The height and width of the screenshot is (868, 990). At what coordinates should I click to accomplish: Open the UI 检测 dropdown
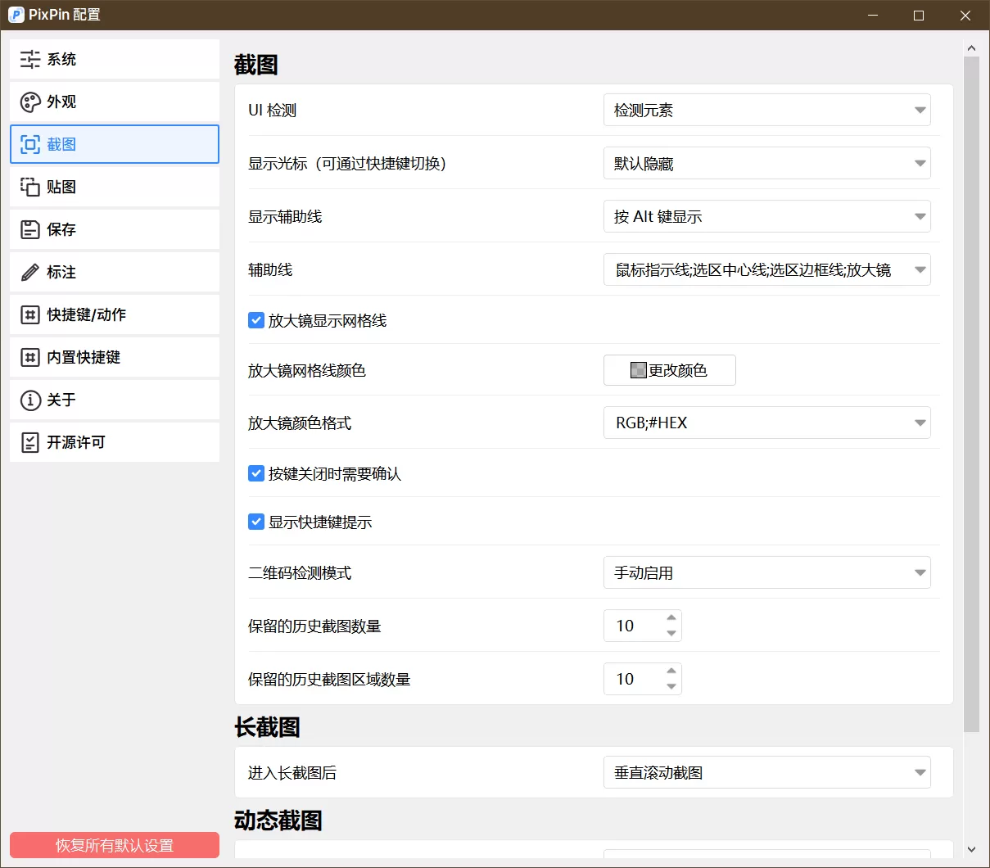click(766, 109)
